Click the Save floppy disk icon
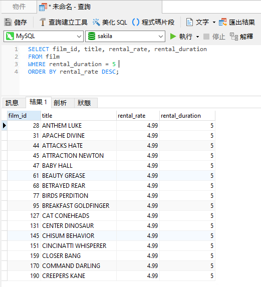This screenshot has width=261, height=287. coord(8,23)
